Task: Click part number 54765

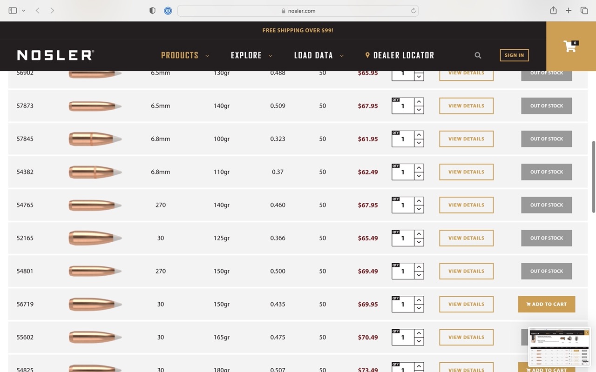Action: tap(25, 205)
